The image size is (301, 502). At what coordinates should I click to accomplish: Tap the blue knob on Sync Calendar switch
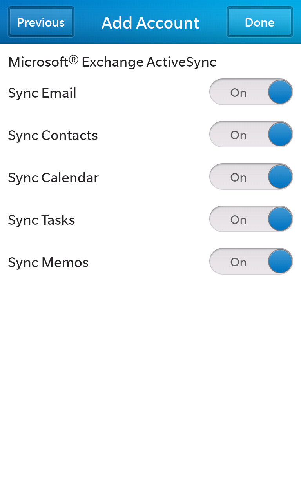click(280, 177)
